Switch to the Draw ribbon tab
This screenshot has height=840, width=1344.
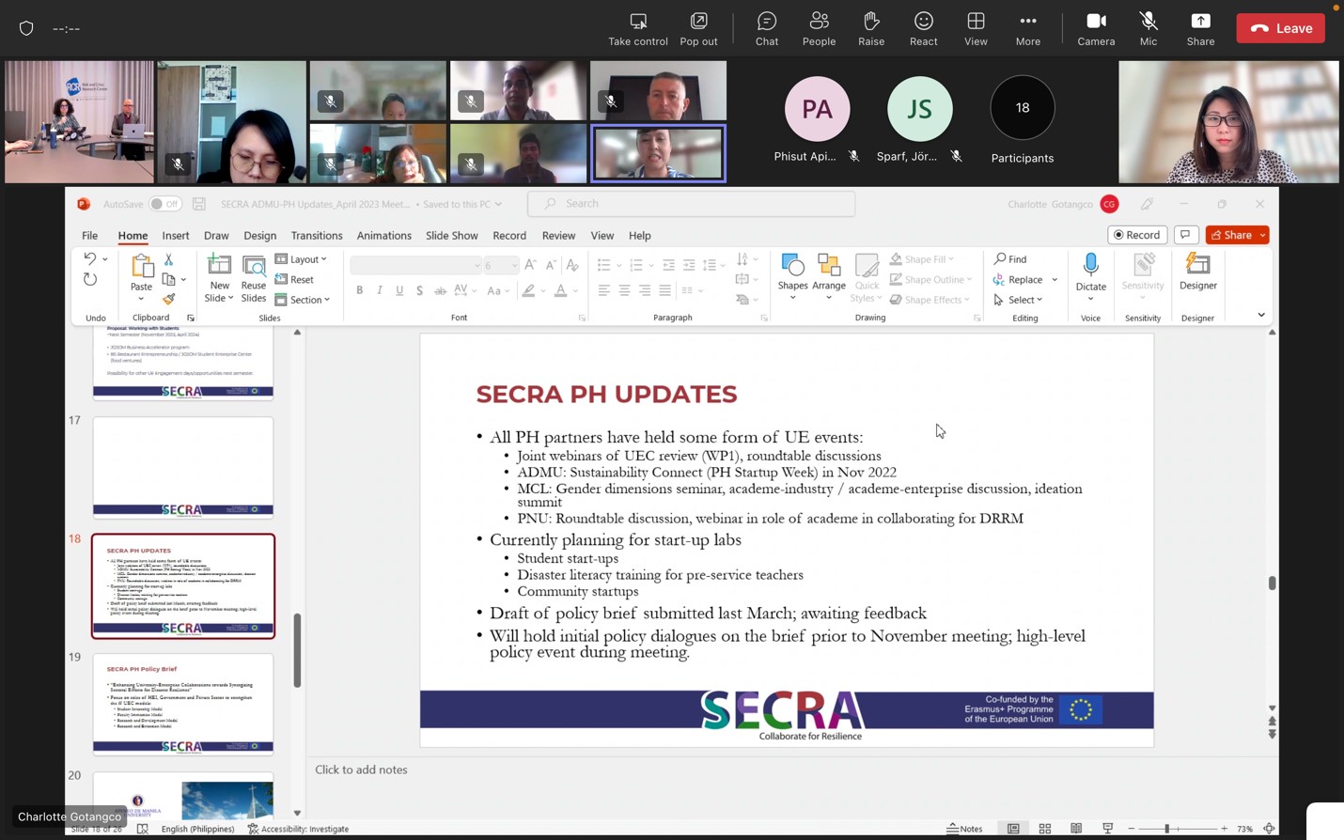click(x=216, y=236)
